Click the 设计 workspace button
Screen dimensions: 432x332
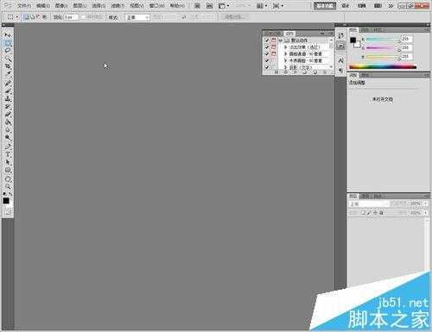pyautogui.click(x=345, y=5)
